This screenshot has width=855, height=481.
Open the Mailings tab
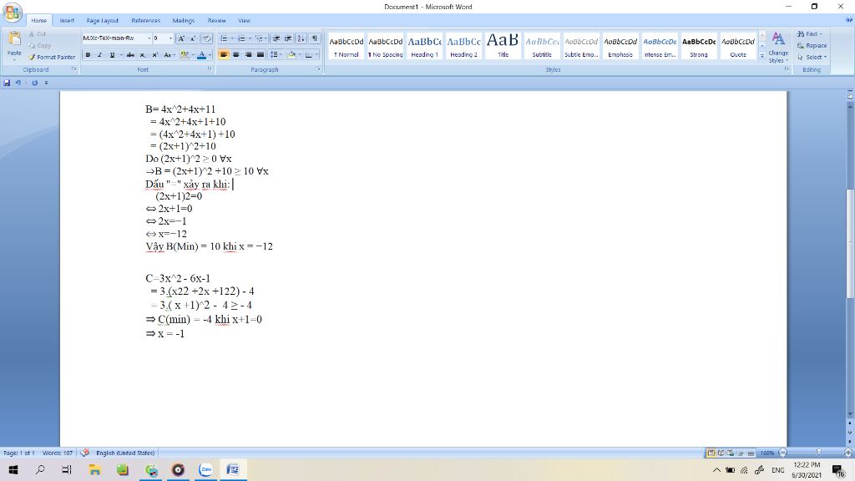point(183,20)
